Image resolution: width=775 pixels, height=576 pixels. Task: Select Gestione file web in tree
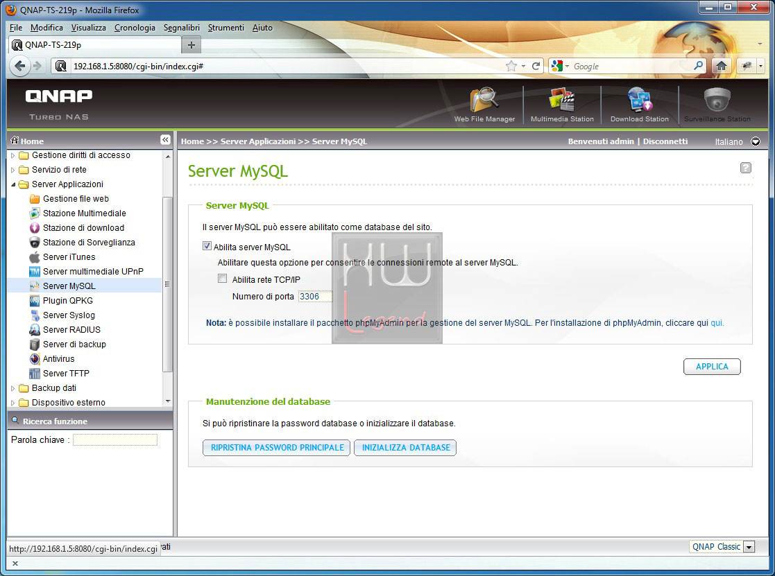pos(76,199)
